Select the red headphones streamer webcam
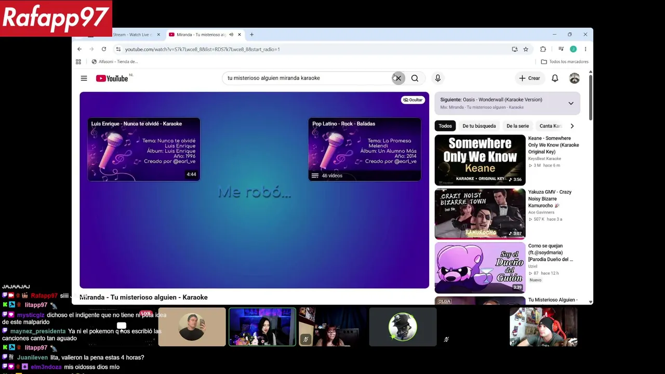This screenshot has height=374, width=665. [543, 327]
